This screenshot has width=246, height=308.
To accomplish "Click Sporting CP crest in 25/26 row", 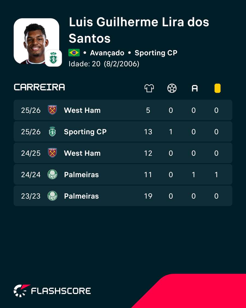I will 52,131.
